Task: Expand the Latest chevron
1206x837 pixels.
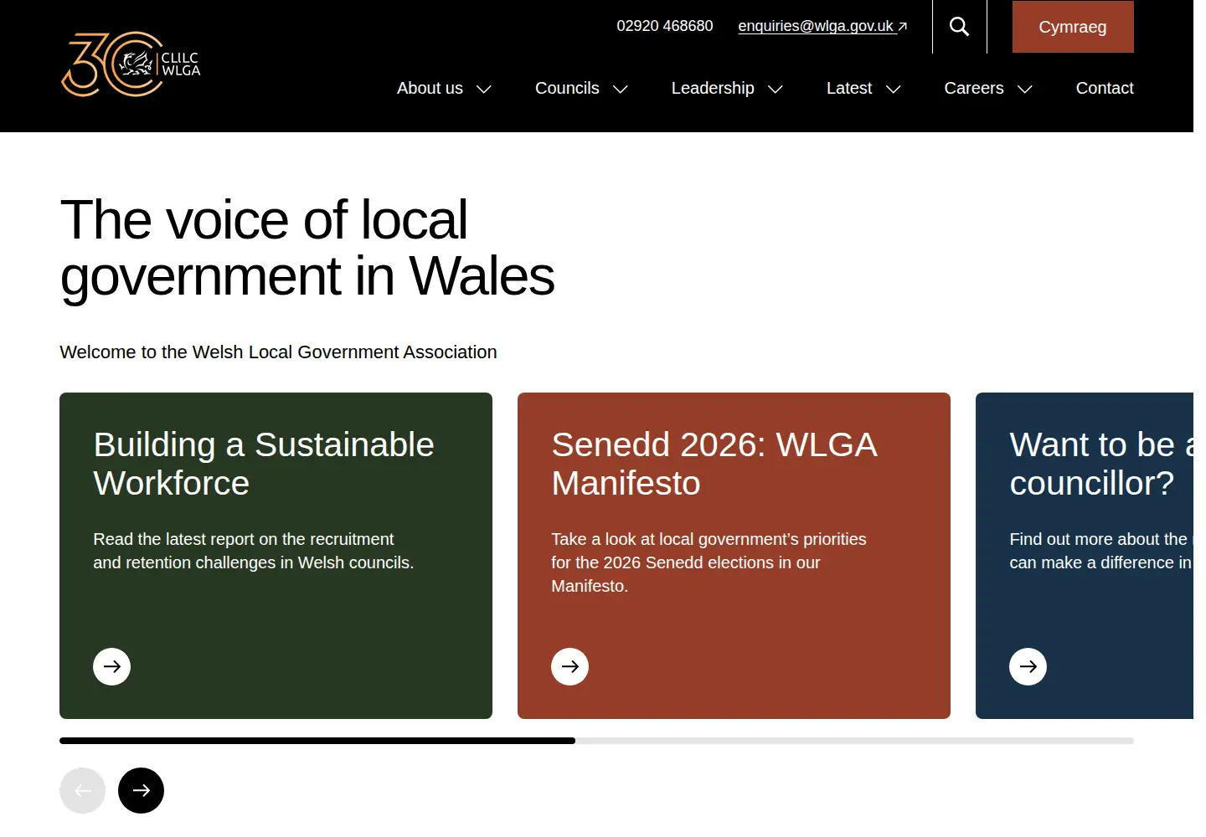Action: point(894,89)
